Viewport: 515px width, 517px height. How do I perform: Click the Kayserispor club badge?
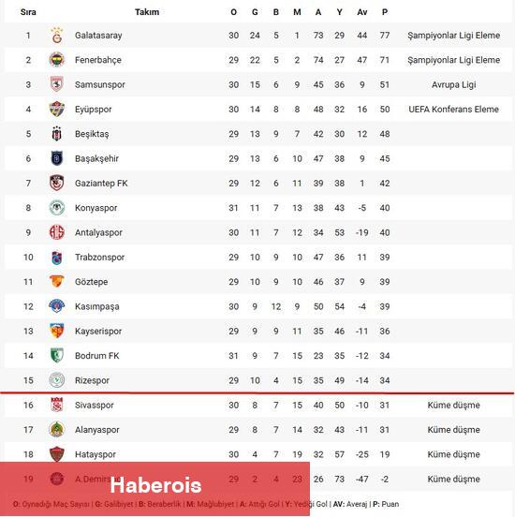(x=57, y=331)
